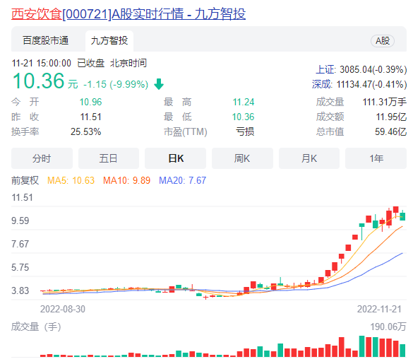
Task: Click the 前复权 adjustment label
Action: [x=25, y=180]
